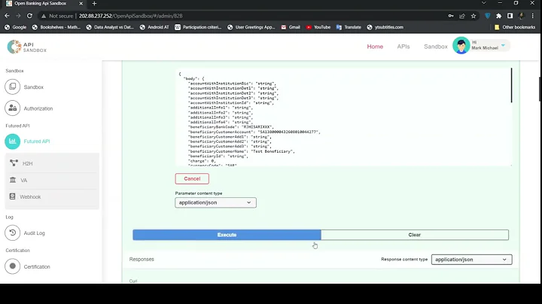The width and height of the screenshot is (542, 304).
Task: Select the Futured API chart icon
Action: click(13, 141)
